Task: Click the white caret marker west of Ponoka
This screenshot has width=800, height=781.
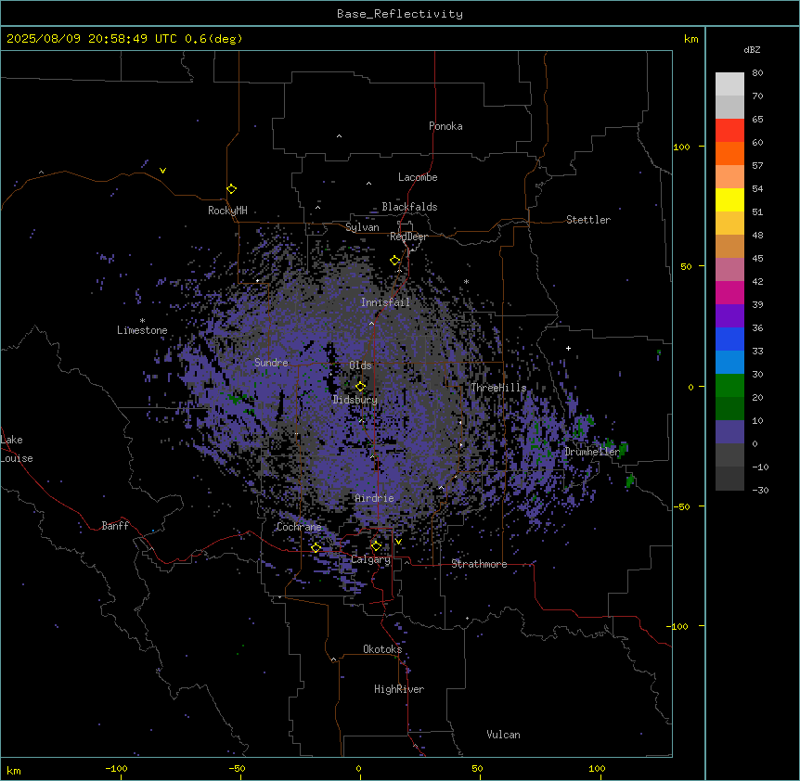Action: pyautogui.click(x=339, y=136)
